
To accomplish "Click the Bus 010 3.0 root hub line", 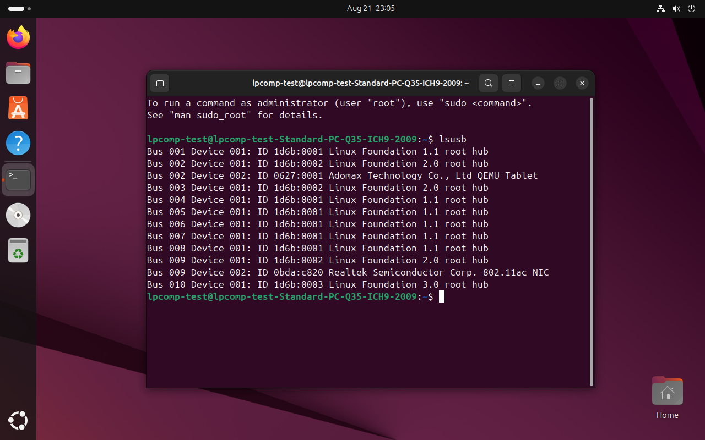I will coord(318,284).
